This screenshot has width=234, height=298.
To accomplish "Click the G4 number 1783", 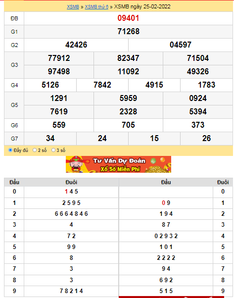I will click(x=206, y=85).
